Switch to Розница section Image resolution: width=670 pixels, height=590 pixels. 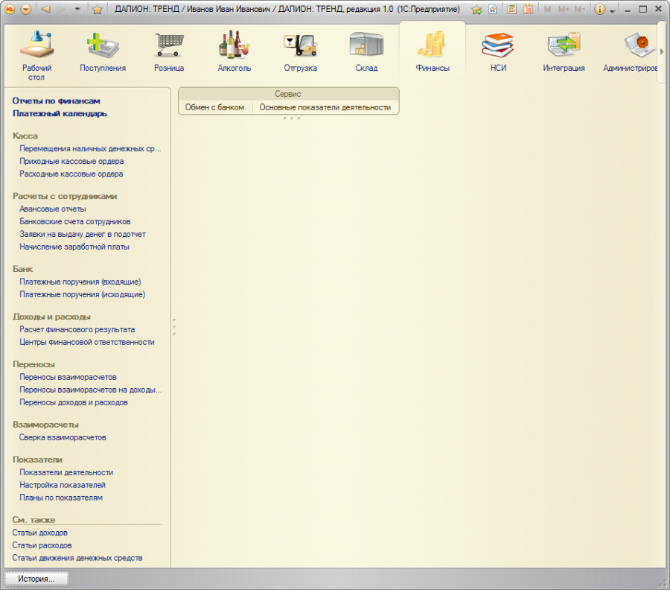coord(169,51)
